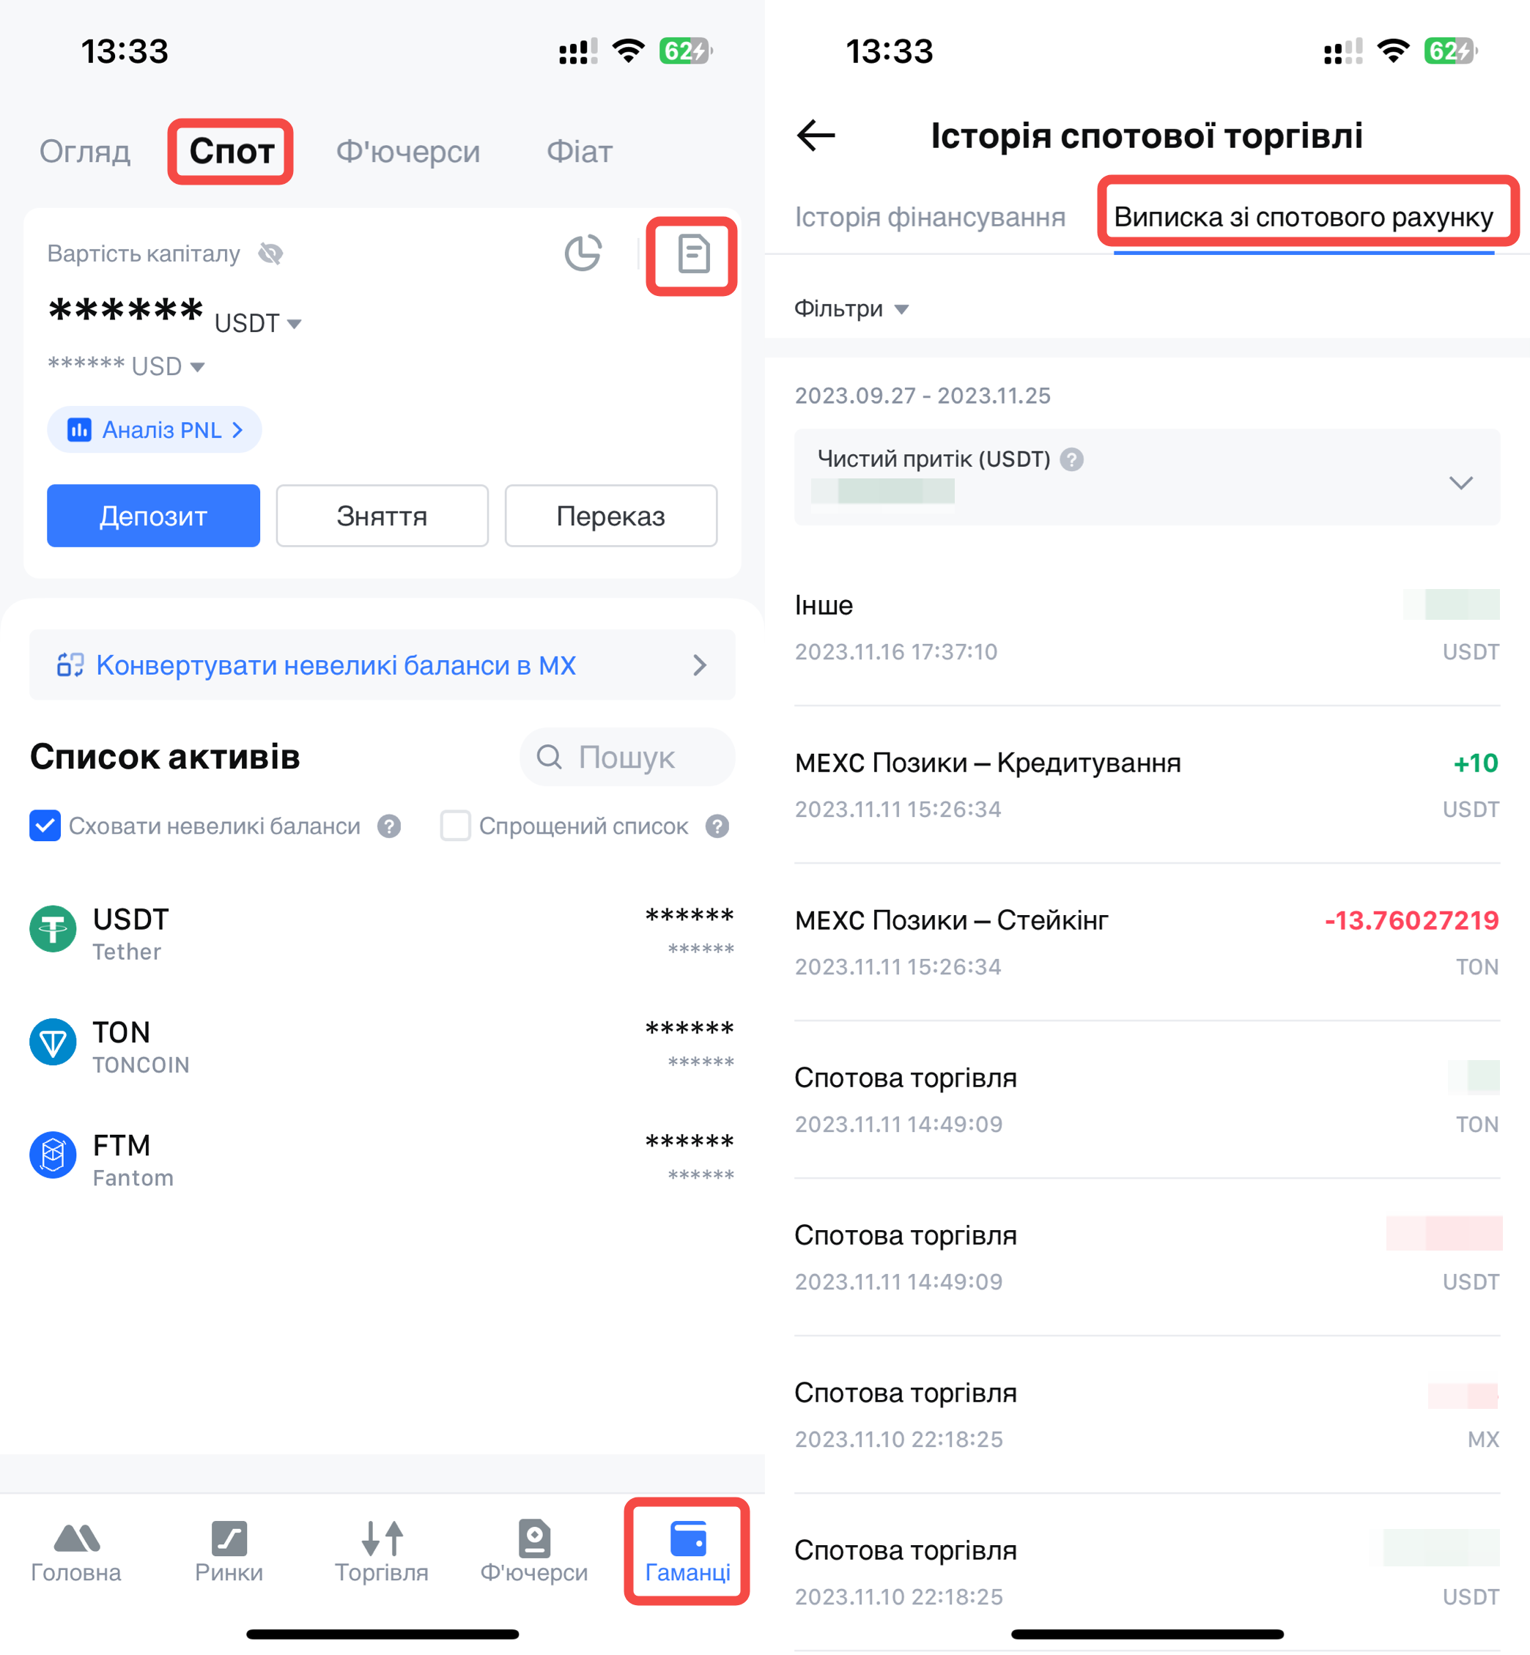This screenshot has height=1655, width=1530.
Task: Click the Пошук asset search field
Action: (x=627, y=757)
